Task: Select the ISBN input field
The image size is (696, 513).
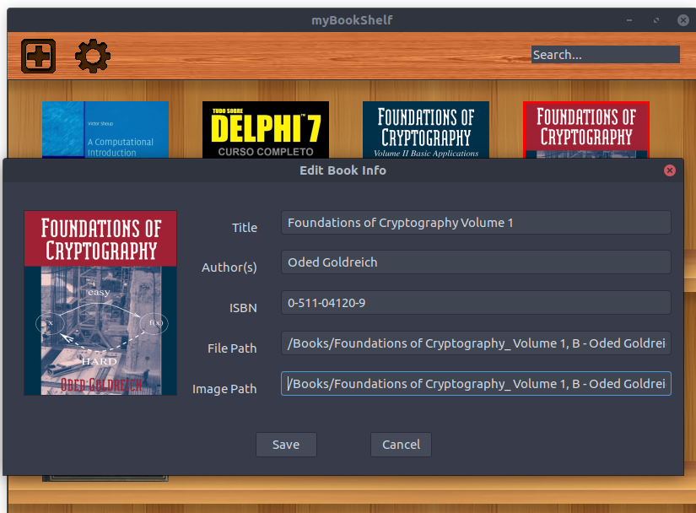Action: [476, 303]
